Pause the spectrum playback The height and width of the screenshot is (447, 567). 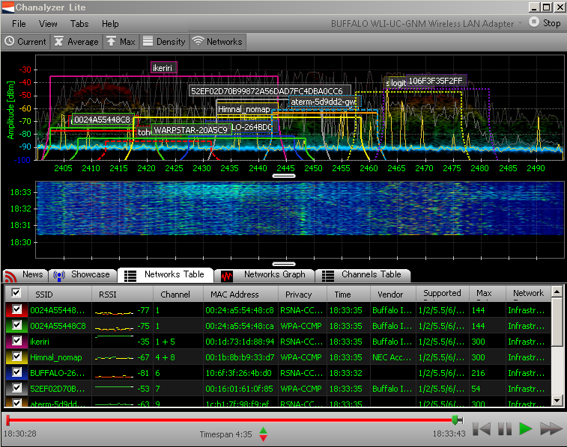coord(505,429)
